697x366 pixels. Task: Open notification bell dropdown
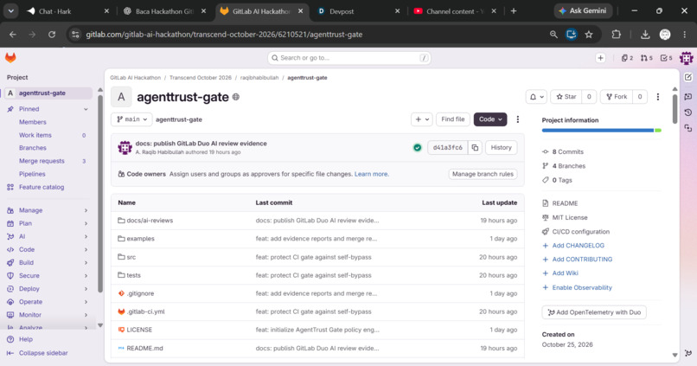click(x=536, y=97)
